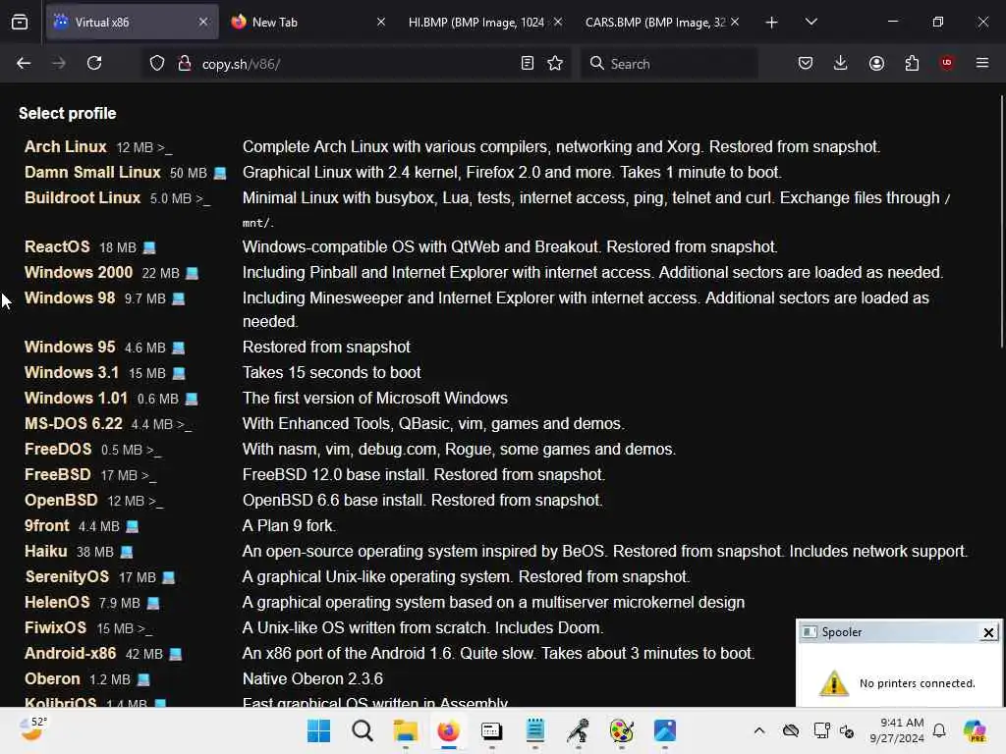Close the Spooler notification popup
The image size is (1006, 754).
click(x=988, y=633)
